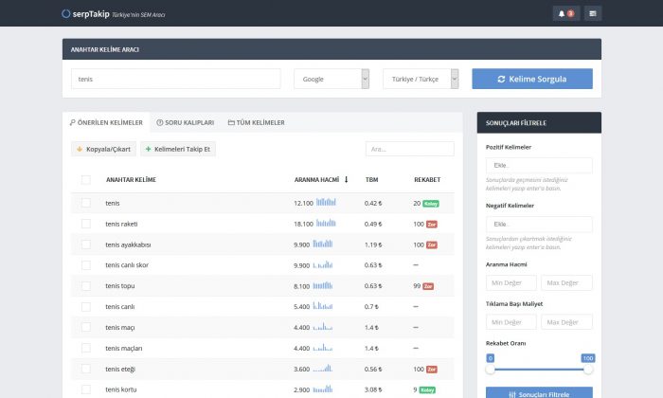The width and height of the screenshot is (663, 398).
Task: Click the sort arrow next to Arama Hacmi
Action: click(346, 180)
